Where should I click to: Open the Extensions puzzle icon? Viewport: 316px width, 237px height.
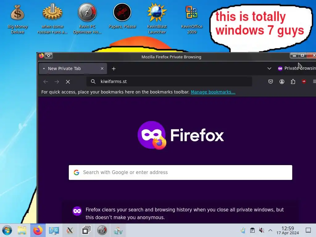pos(293,81)
